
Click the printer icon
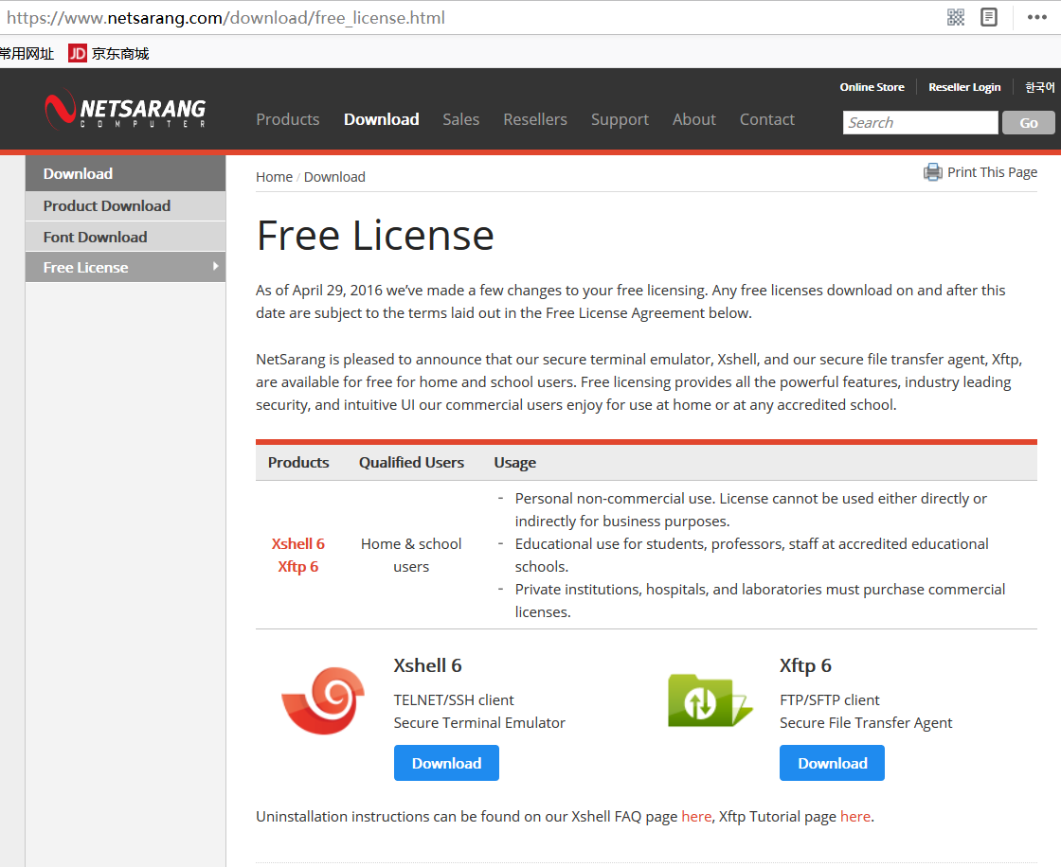[932, 172]
